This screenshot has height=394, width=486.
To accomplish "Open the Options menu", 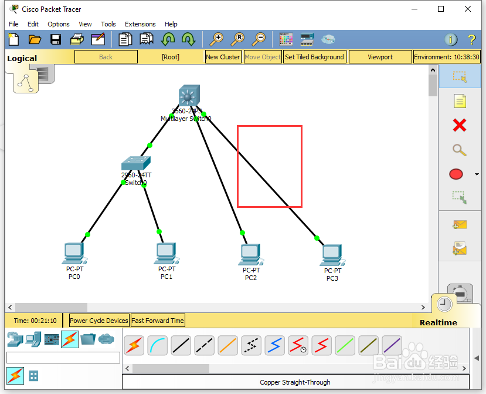I will pyautogui.click(x=59, y=24).
